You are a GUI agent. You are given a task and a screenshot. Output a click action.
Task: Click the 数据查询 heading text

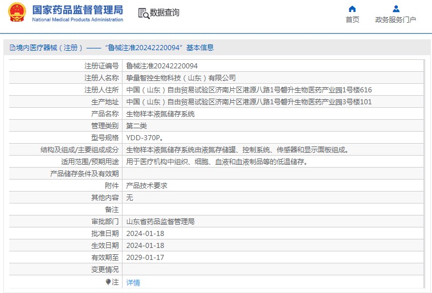[x=165, y=13]
